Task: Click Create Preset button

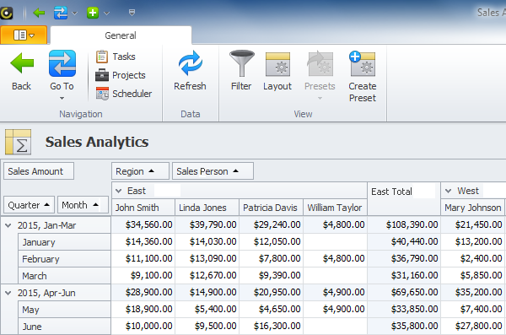Action: 363,77
